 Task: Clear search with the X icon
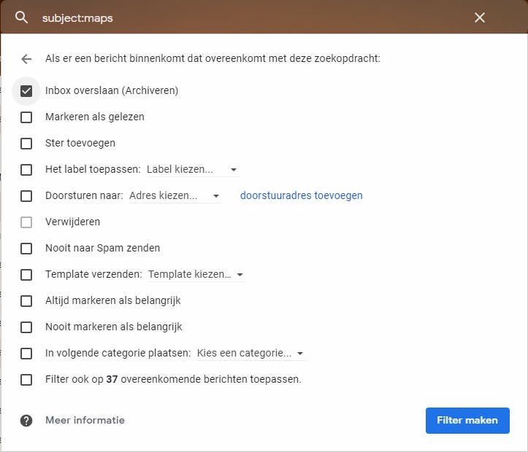(480, 17)
